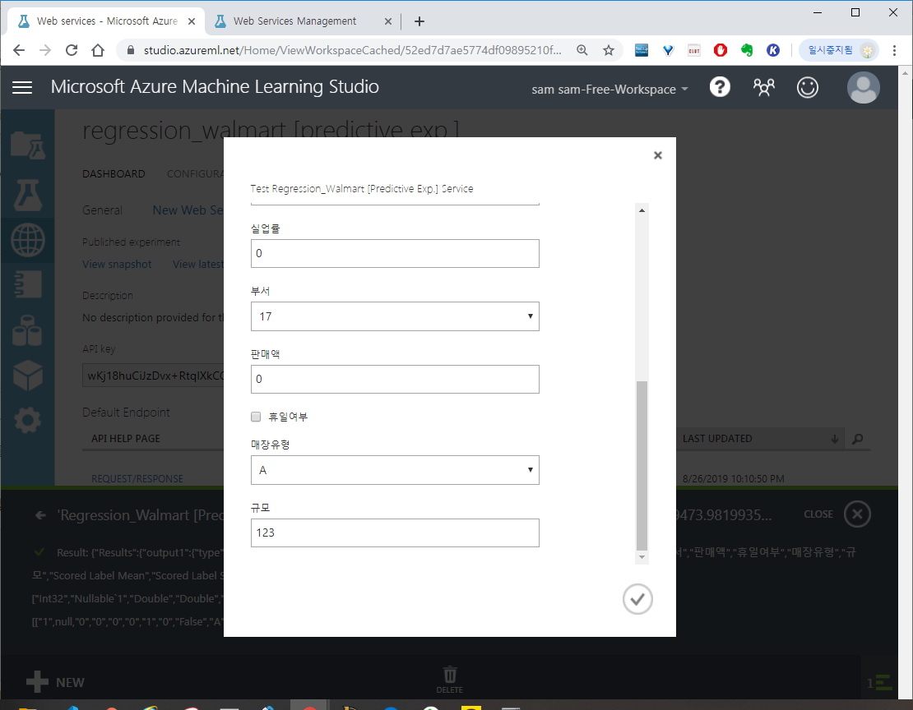Click the dialog scrollbar thumb
Screen dimensions: 913x710
(642, 466)
